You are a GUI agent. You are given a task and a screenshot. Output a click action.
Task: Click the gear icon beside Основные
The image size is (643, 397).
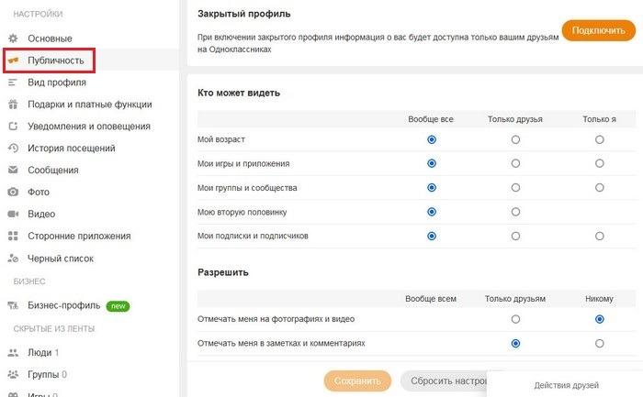click(x=13, y=39)
